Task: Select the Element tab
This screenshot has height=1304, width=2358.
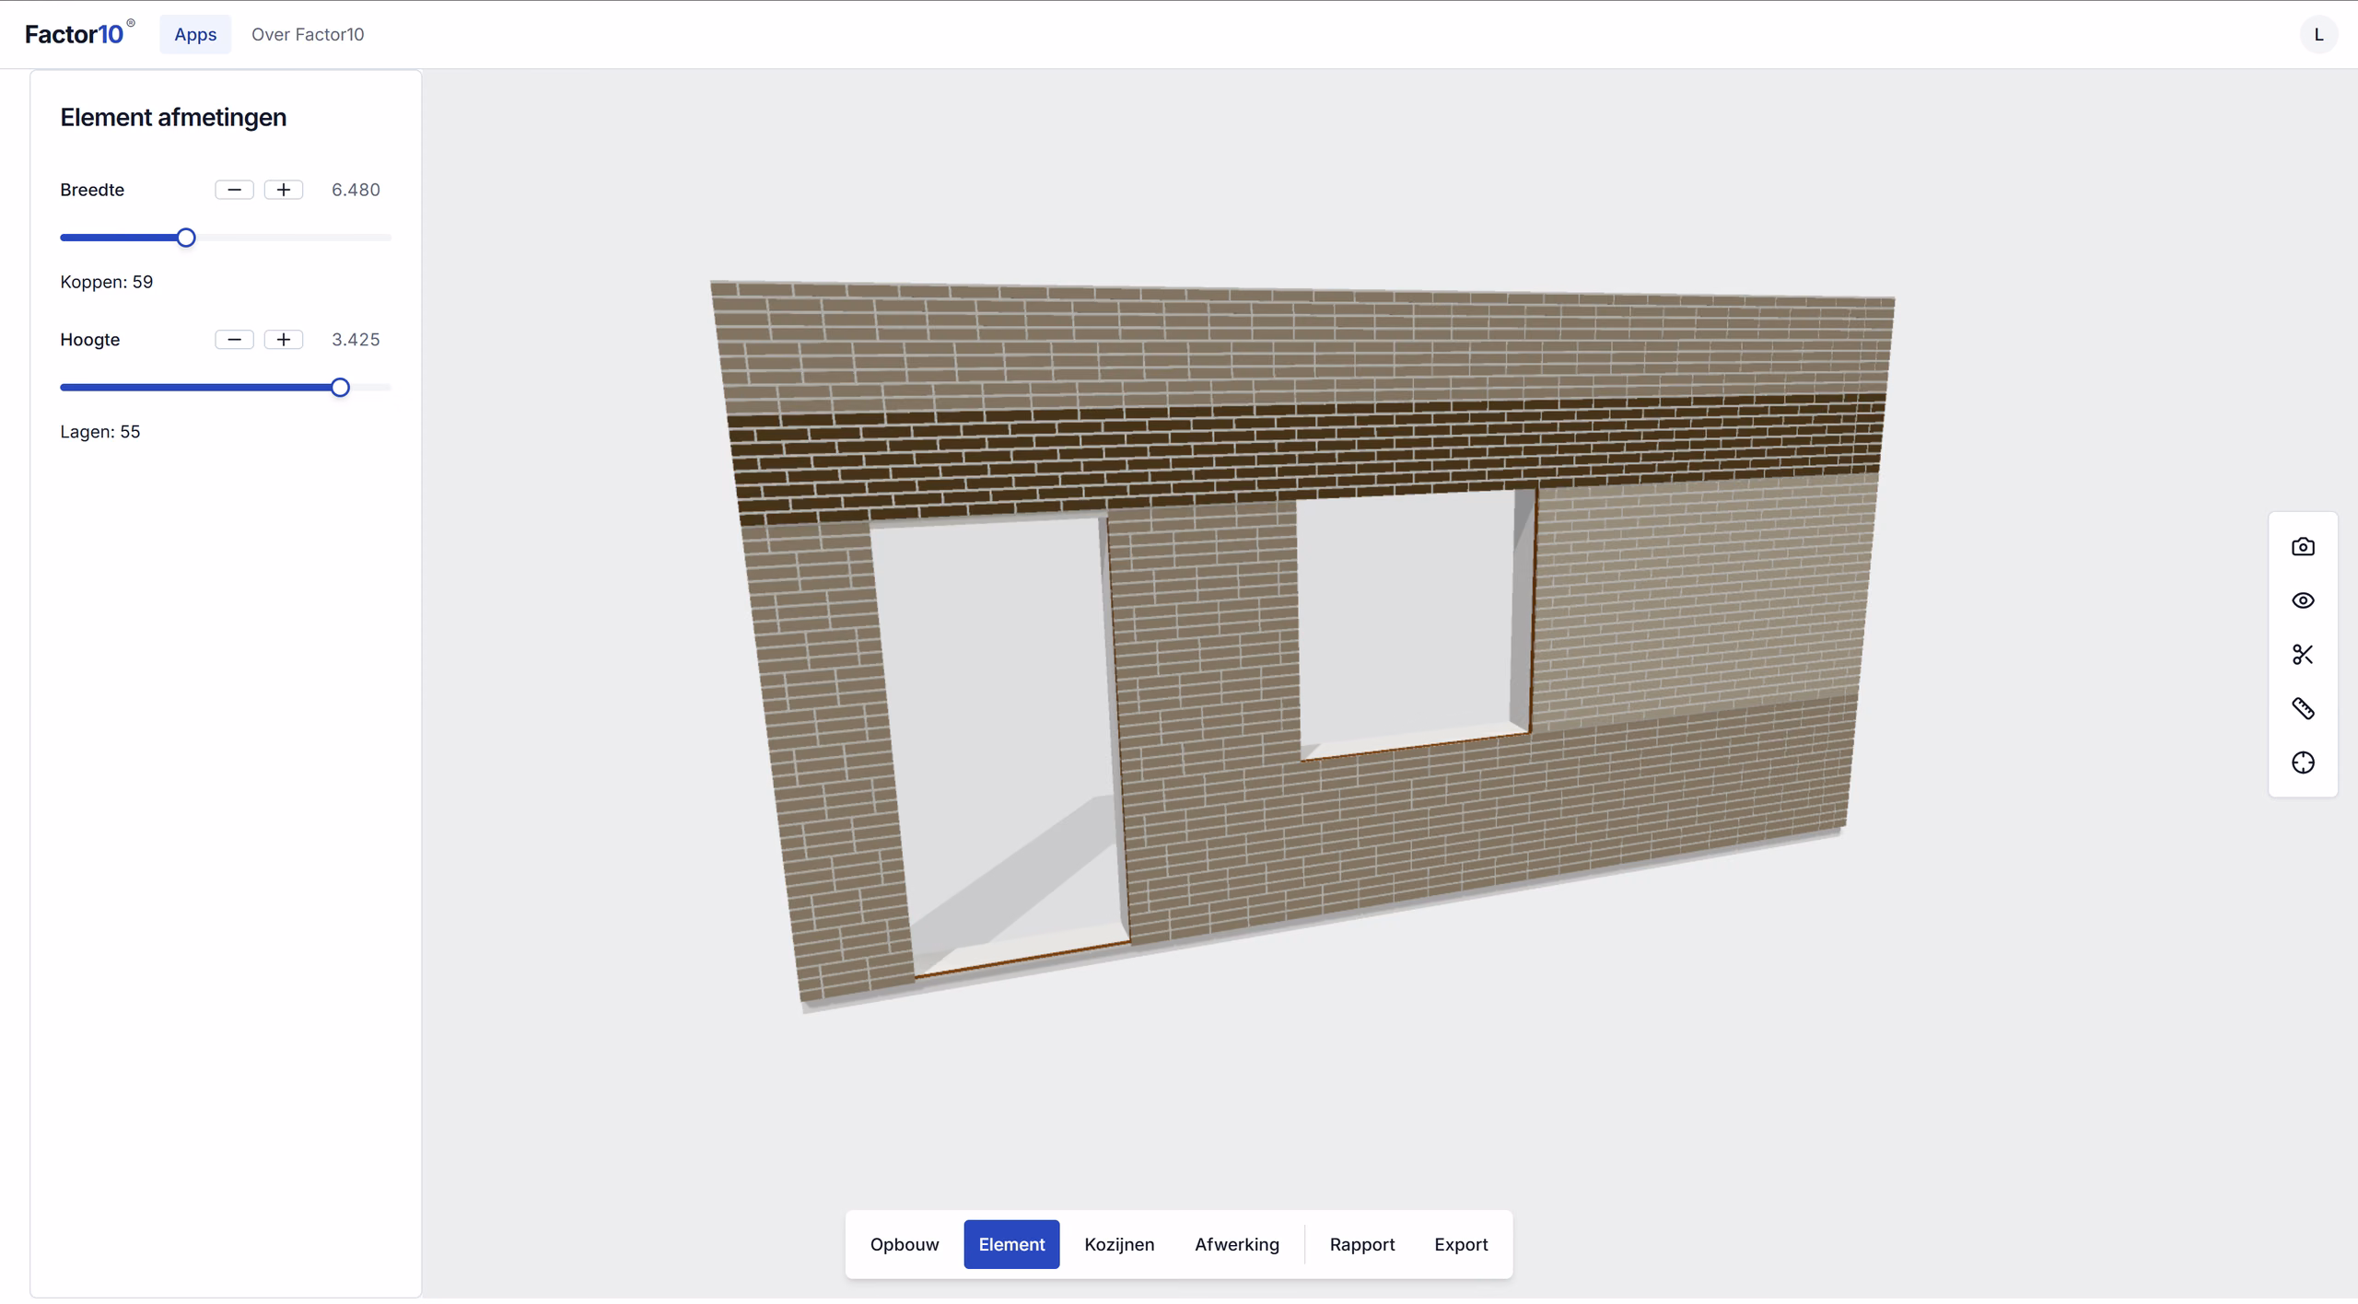Action: point(1011,1244)
